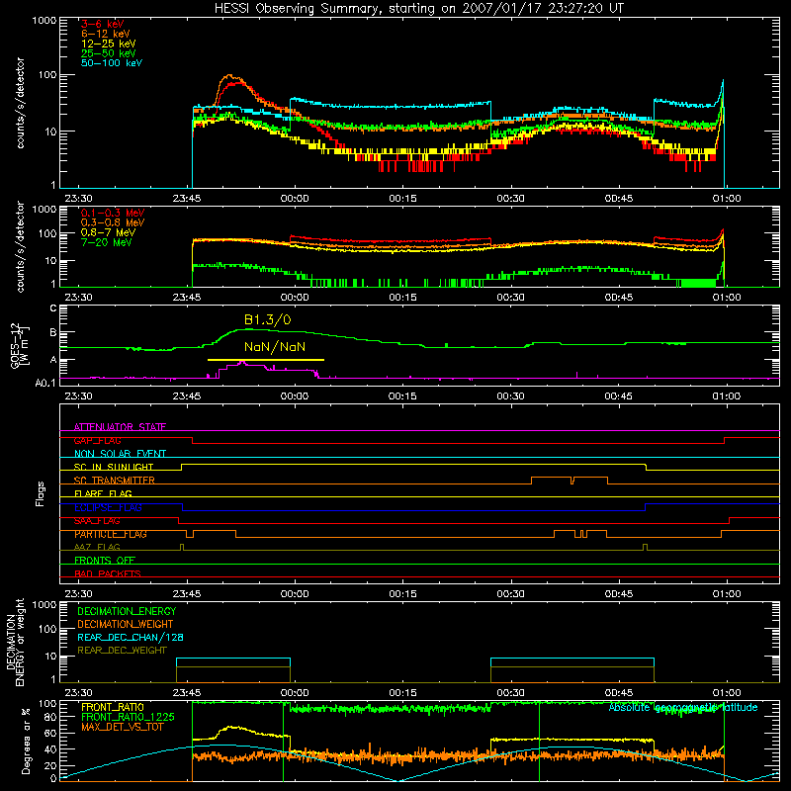
Task: Click 01:00 tick label under top plot
Action: [x=727, y=199]
